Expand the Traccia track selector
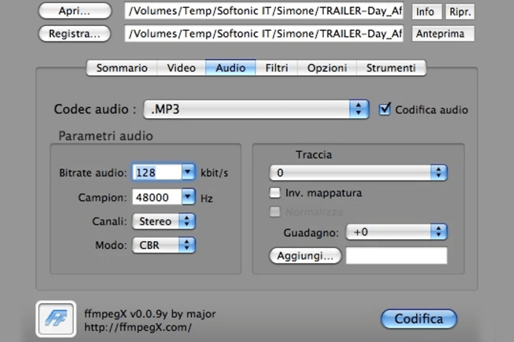This screenshot has width=514, height=342. (x=439, y=172)
